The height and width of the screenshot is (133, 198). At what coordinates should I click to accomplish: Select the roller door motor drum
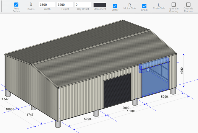(x=154, y=63)
